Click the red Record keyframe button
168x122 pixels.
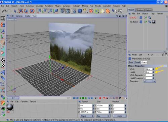coord(100,98)
